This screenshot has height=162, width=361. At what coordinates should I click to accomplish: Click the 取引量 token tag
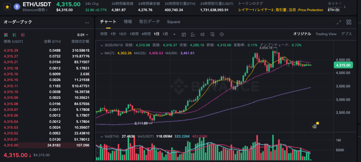click(281, 10)
